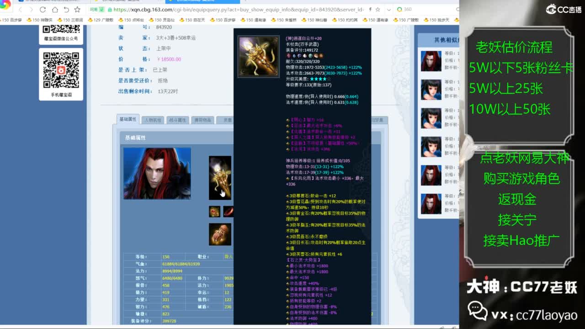Click the 敏捷 value 823
The width and height of the screenshot is (585, 329).
point(166,314)
